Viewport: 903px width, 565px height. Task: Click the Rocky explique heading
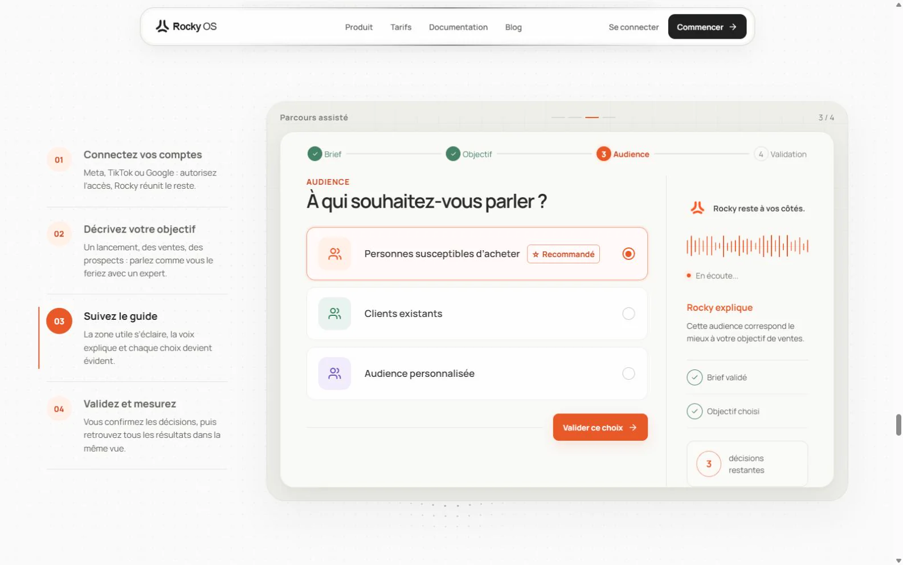coord(720,307)
